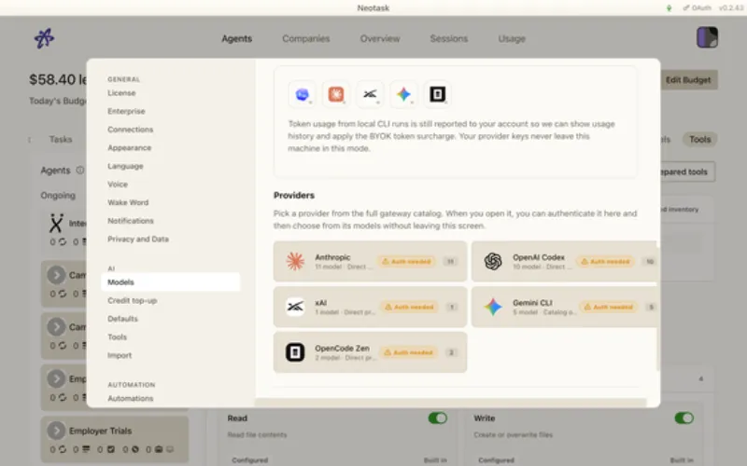
Task: Select the Tasks tab
Action: 61,139
